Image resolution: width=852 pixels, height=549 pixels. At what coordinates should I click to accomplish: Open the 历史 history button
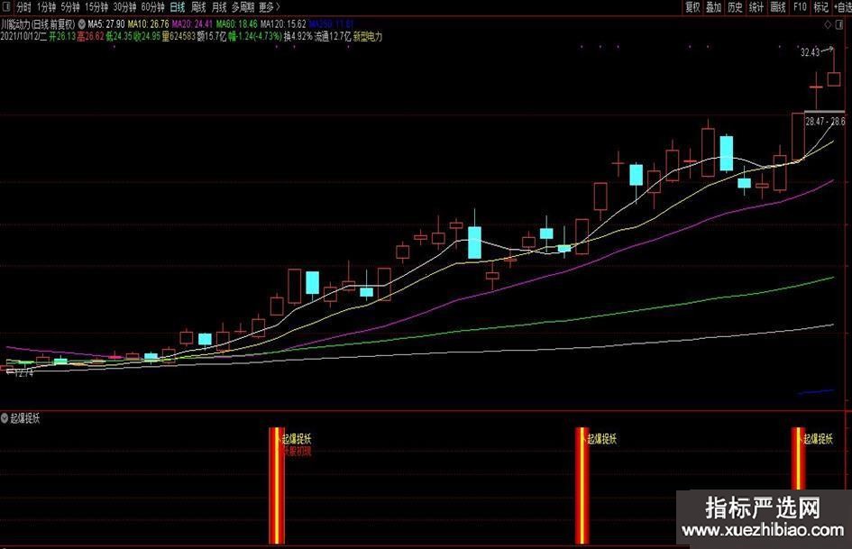click(x=735, y=7)
